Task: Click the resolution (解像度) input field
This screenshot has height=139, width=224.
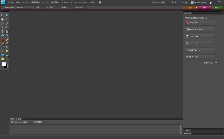Action: [70, 7]
